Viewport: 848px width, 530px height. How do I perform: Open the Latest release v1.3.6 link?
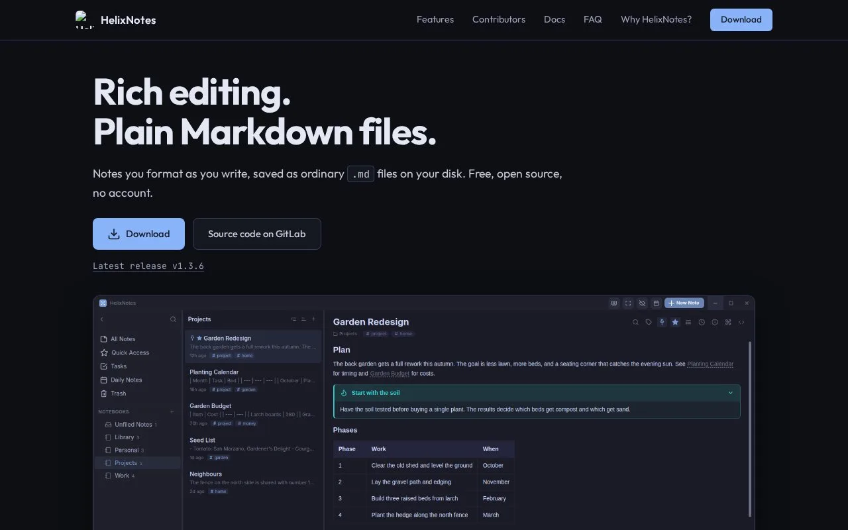point(148,266)
